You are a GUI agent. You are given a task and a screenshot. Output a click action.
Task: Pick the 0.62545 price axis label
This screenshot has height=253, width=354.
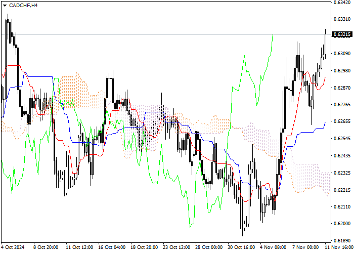(342, 139)
